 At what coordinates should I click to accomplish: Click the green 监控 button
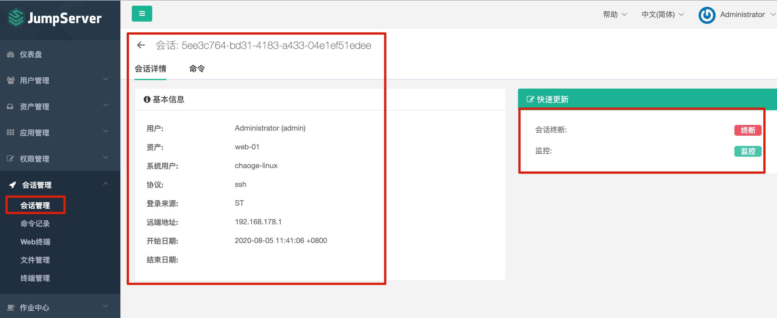(748, 151)
